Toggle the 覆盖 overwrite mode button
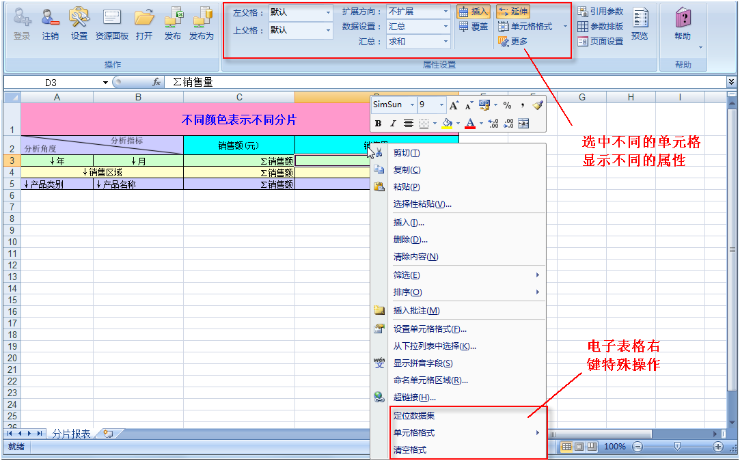Screen dimensions: 740x461 point(474,27)
